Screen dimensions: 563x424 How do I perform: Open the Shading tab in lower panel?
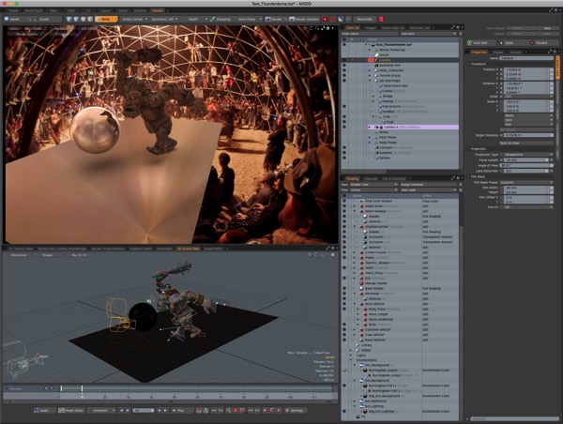352,177
